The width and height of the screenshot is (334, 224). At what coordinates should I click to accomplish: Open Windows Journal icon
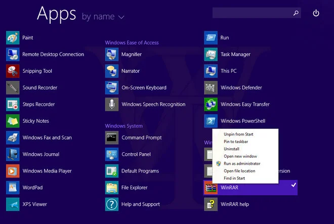[x=13, y=154]
